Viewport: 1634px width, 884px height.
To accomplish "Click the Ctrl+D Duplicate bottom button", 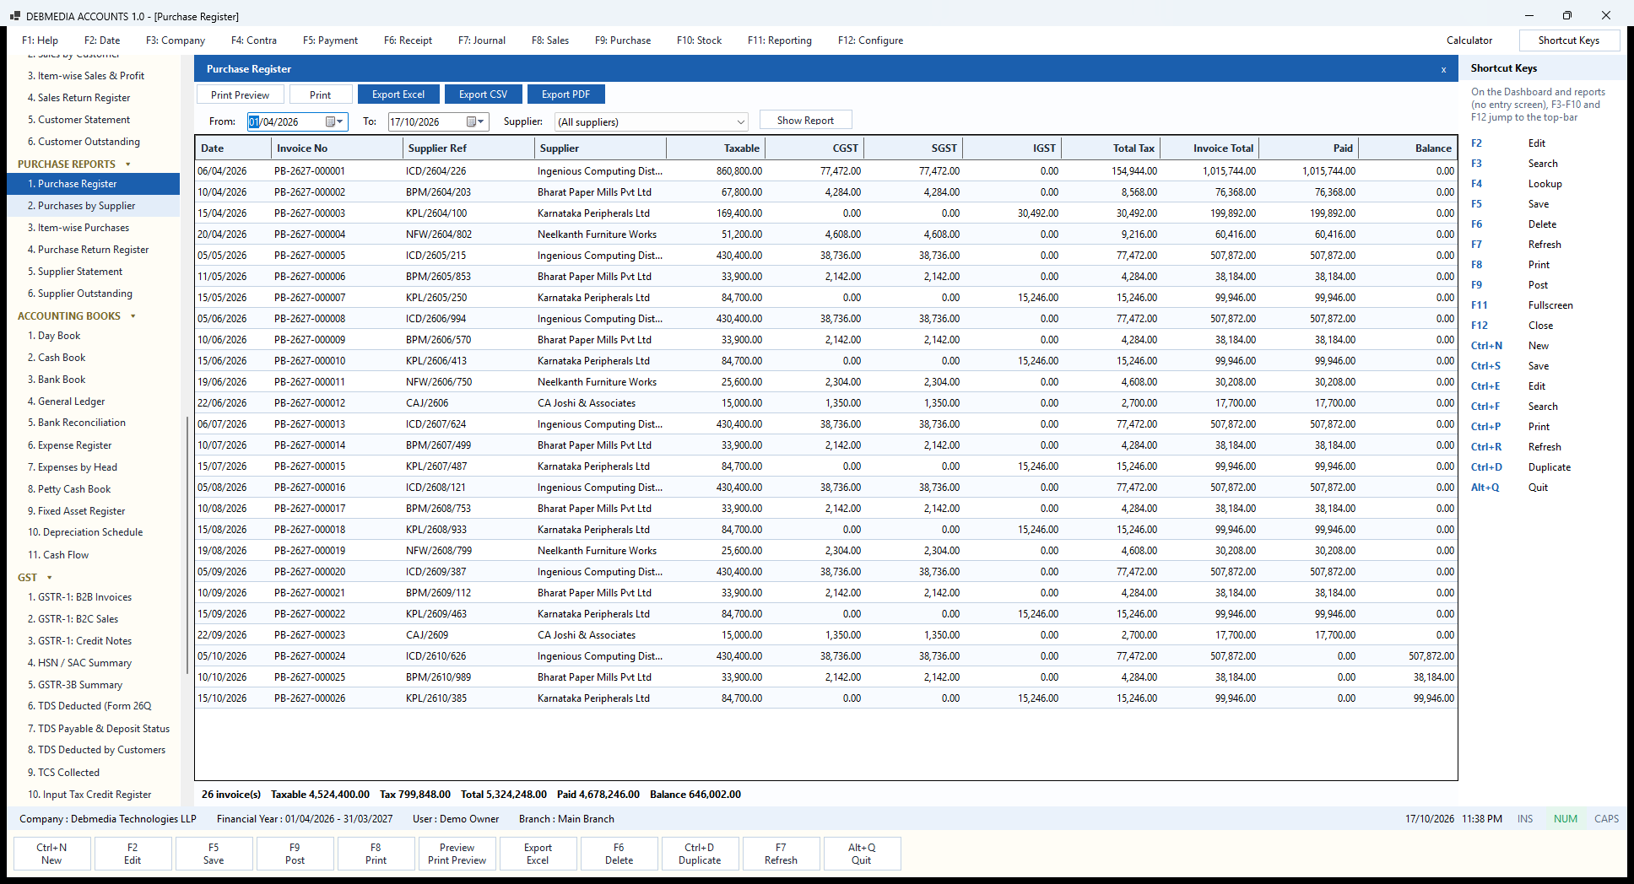I will tap(700, 854).
